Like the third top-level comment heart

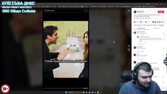(x=164, y=56)
